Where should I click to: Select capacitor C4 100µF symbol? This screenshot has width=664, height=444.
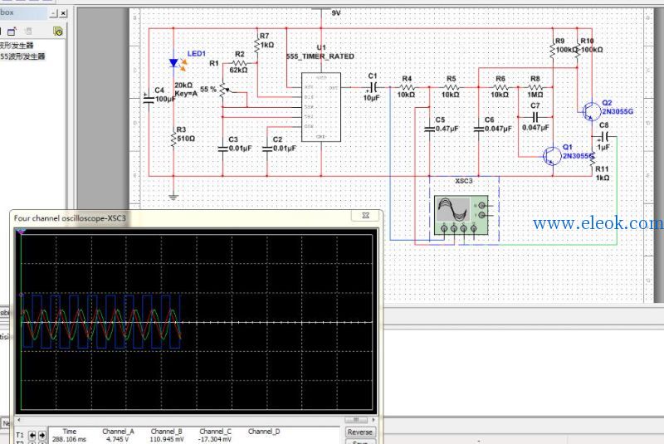(x=149, y=100)
